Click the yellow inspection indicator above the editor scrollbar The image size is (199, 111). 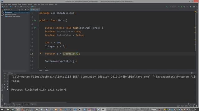click(195, 12)
